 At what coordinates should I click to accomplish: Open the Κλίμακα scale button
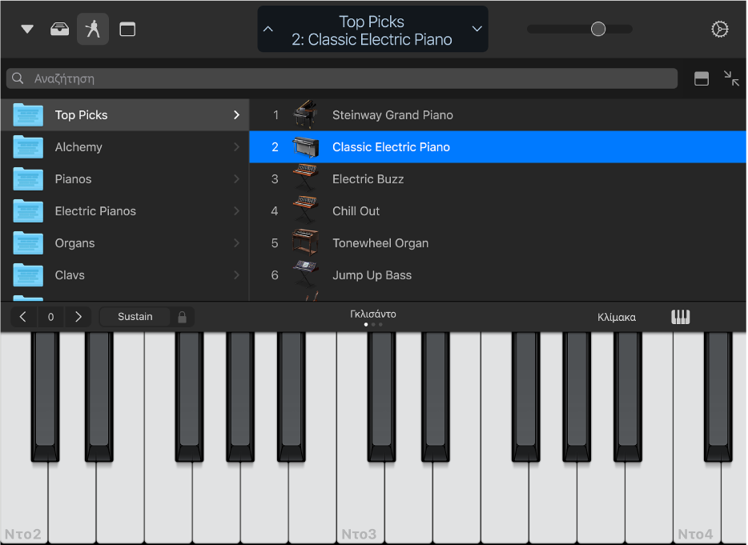click(x=617, y=317)
